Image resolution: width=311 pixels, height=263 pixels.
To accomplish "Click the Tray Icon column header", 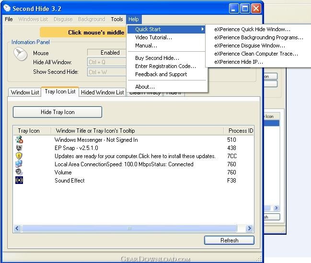I will coord(32,131).
